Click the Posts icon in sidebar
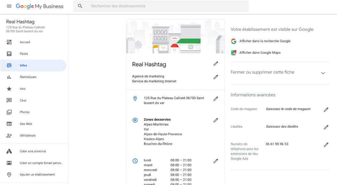Screen dimensions: 337x185 (x=9, y=54)
